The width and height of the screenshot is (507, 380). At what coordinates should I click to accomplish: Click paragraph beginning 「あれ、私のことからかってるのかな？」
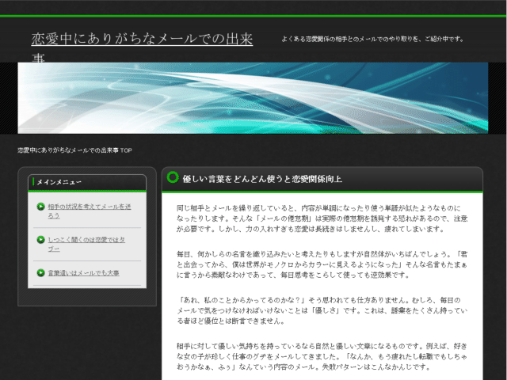(x=322, y=310)
